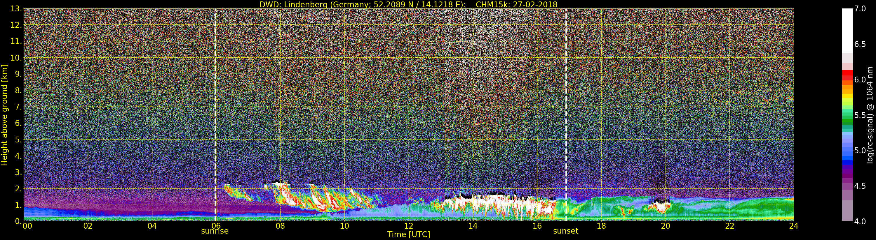Click the "sunset" label below the time axis
This screenshot has width=876, height=240.
point(566,231)
